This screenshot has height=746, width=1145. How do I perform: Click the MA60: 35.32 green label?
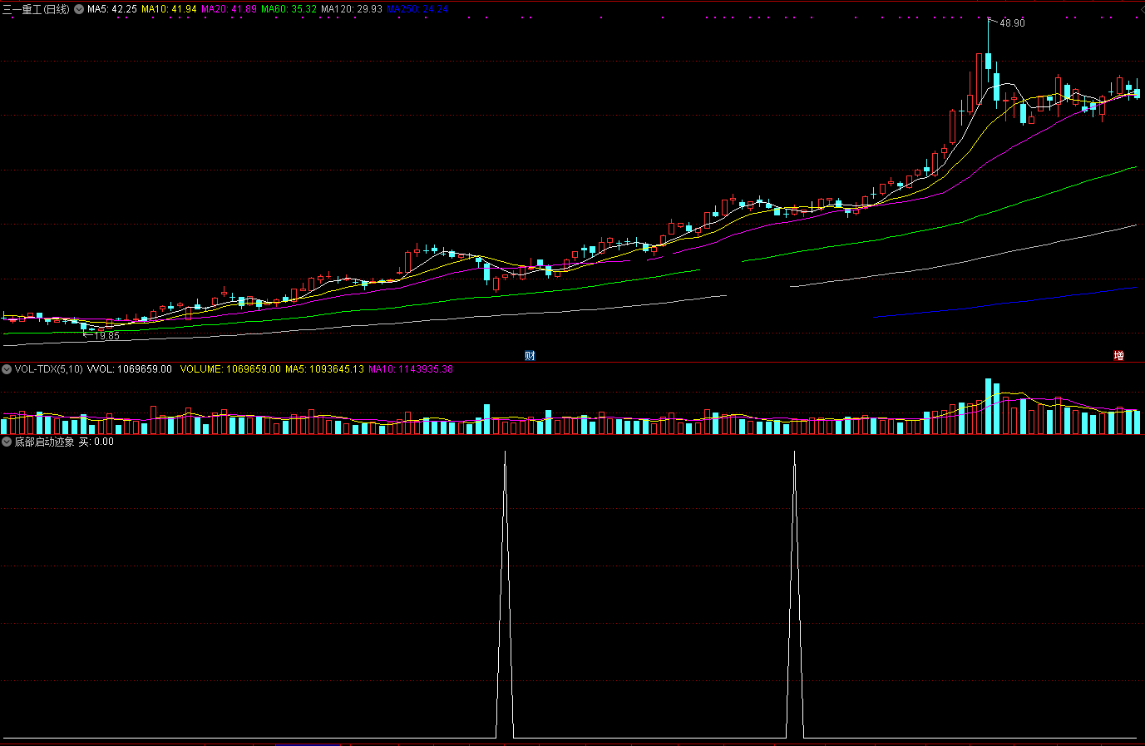(x=289, y=9)
